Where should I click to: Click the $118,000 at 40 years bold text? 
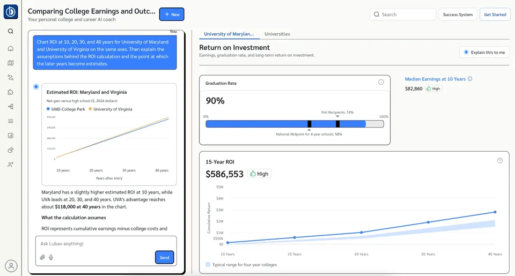click(77, 207)
